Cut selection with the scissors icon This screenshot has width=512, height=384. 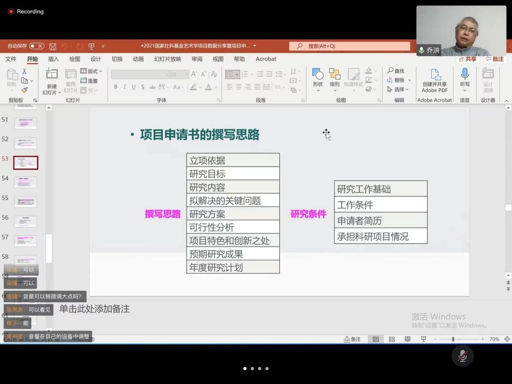pos(24,71)
